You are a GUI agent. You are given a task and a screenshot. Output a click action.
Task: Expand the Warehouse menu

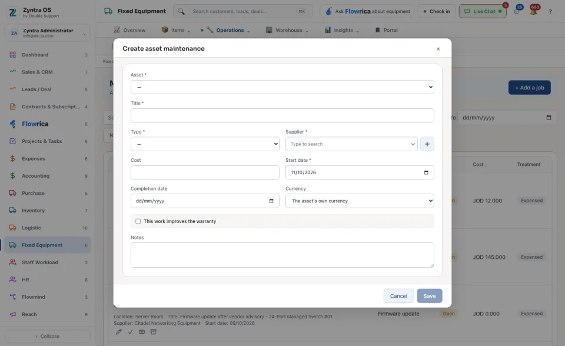[287, 30]
